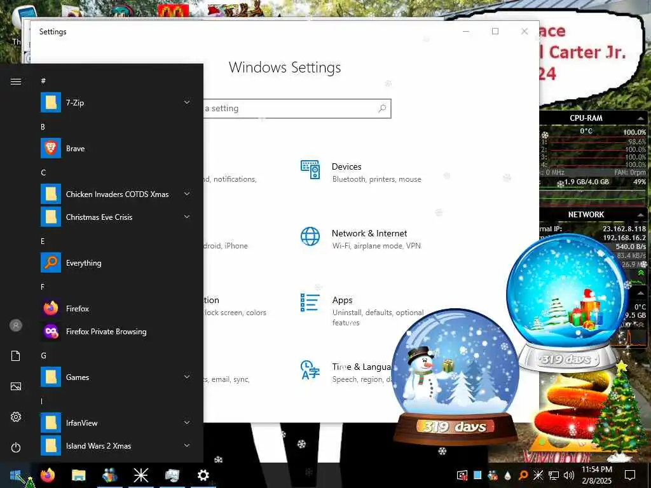This screenshot has width=651, height=488.
Task: Click the decorated Christmas tree gadget
Action: pyautogui.click(x=620, y=410)
